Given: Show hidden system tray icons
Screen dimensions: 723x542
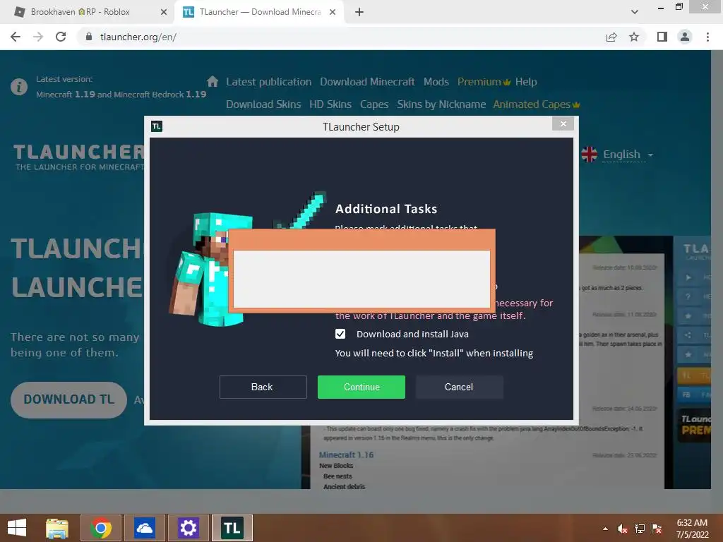Looking at the screenshot, I should click(x=605, y=529).
